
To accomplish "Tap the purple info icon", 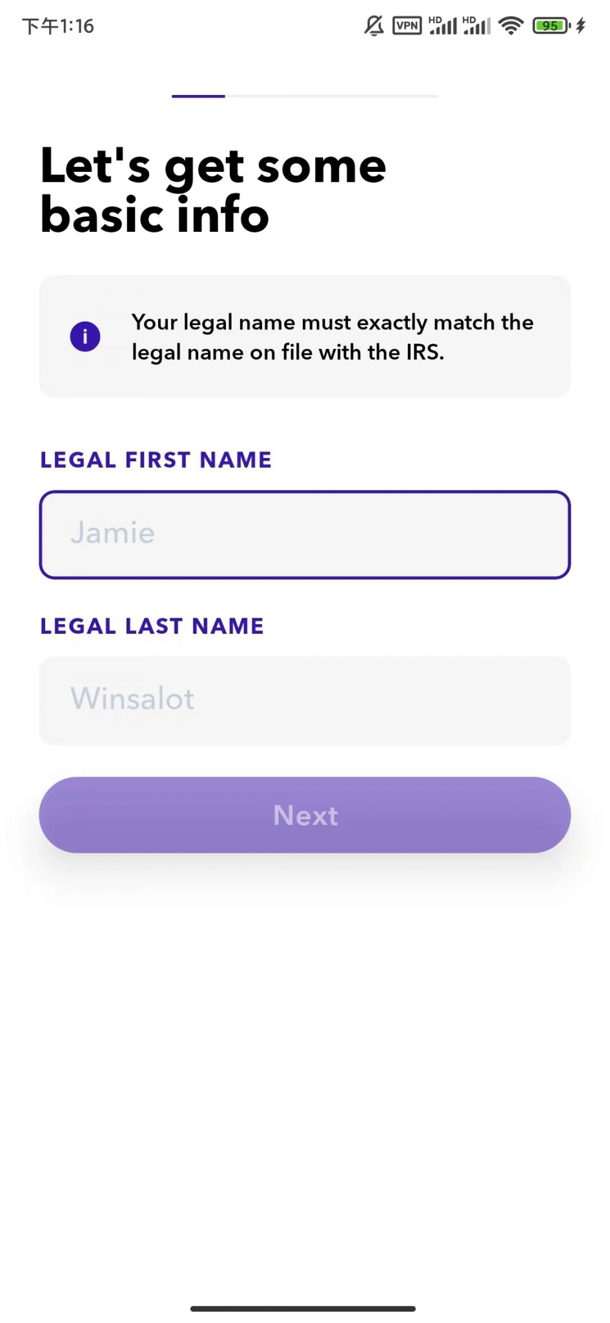I will coord(85,337).
